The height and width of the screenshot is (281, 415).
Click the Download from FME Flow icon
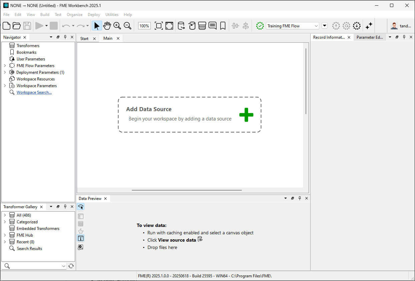357,26
